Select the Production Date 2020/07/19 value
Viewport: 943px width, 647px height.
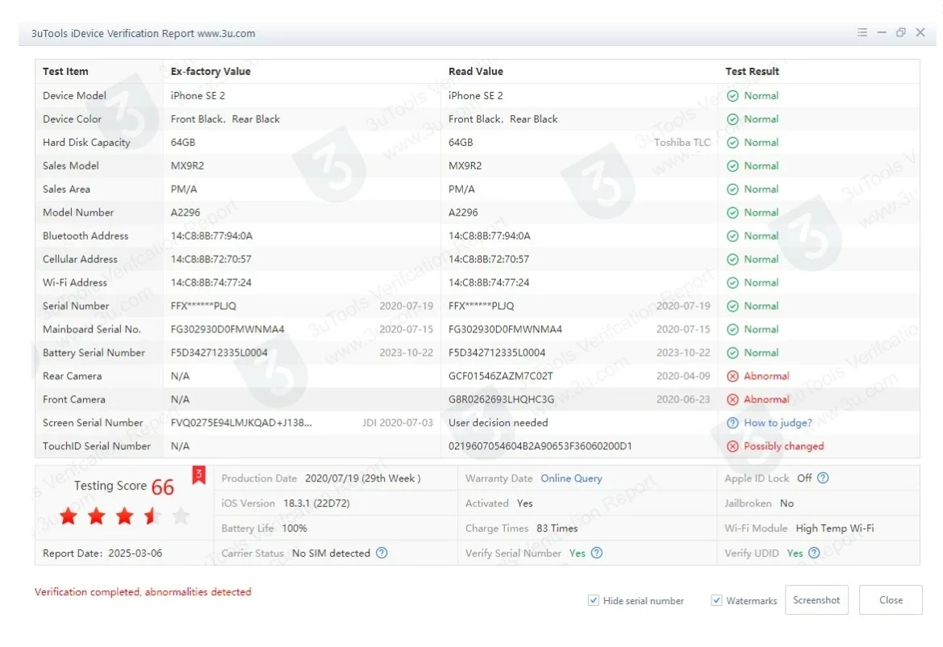pos(363,478)
